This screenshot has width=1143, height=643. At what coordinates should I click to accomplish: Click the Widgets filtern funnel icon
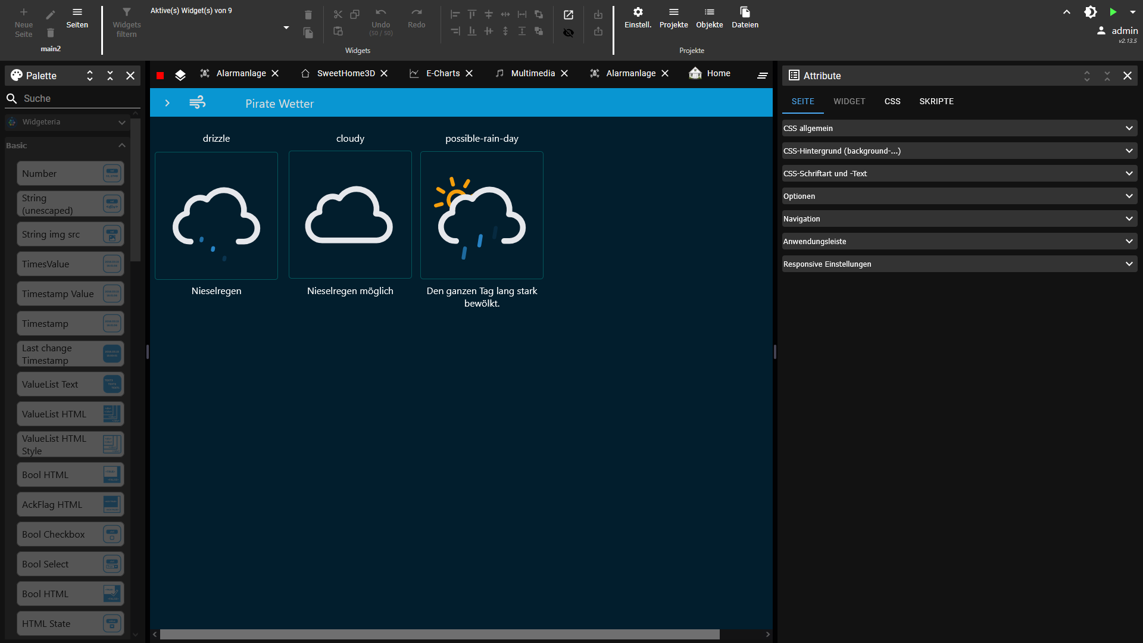click(126, 13)
